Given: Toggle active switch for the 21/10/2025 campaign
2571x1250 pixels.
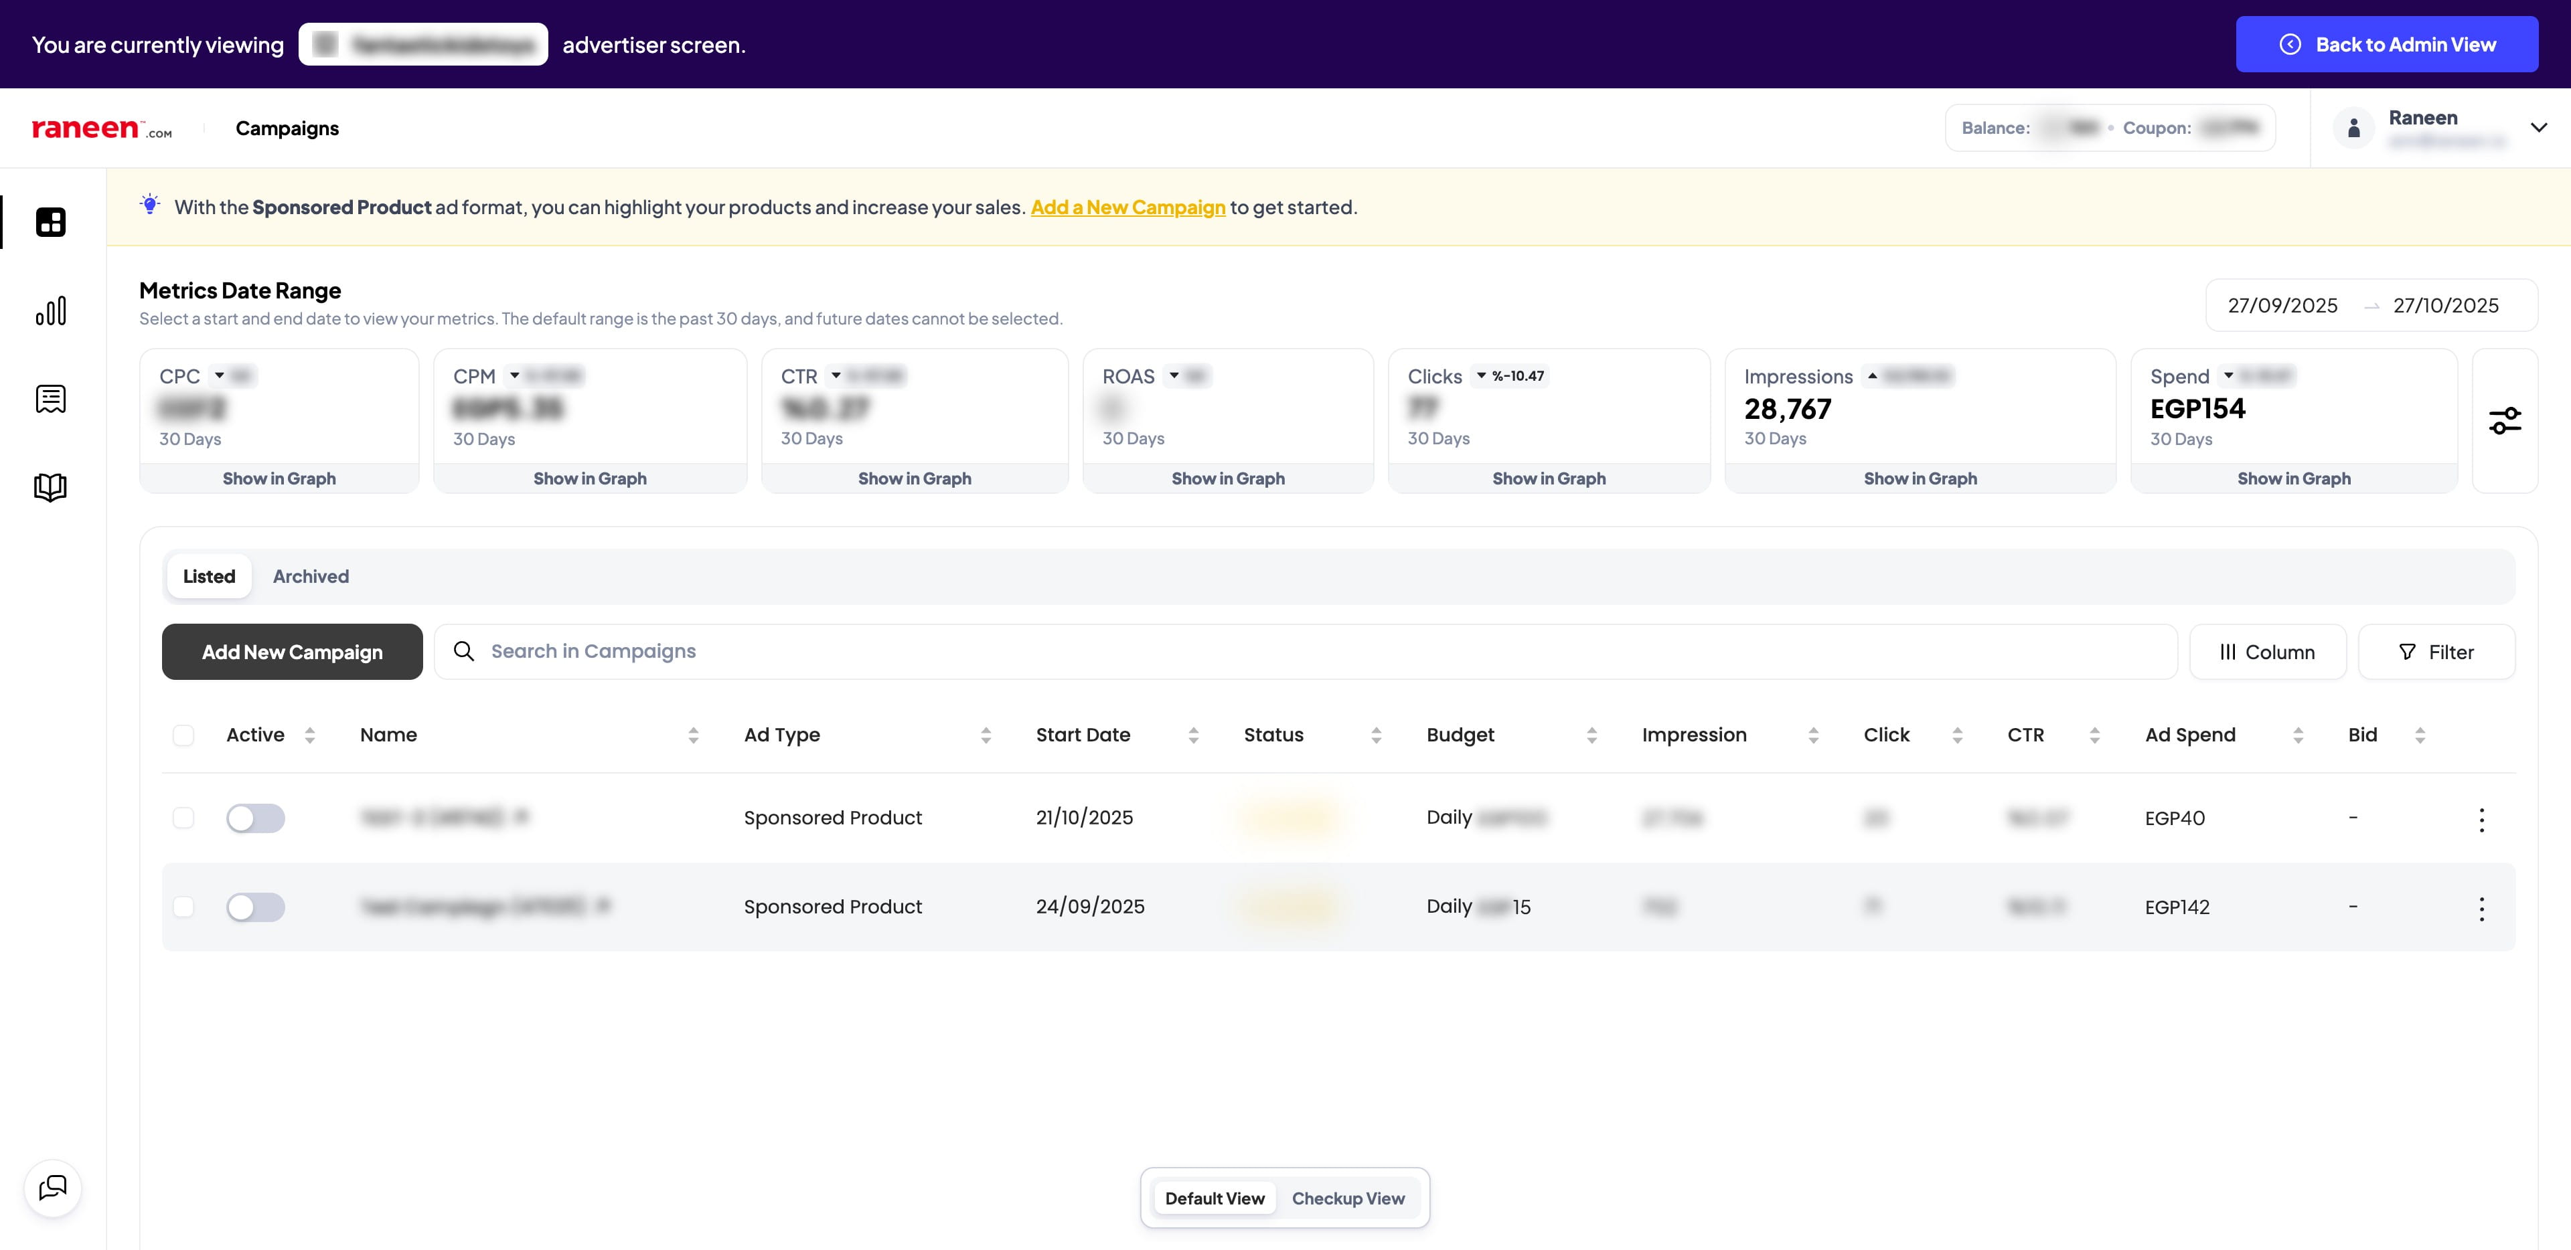Looking at the screenshot, I should (256, 818).
